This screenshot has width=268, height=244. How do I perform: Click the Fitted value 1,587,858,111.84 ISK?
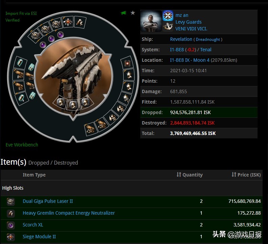point(192,102)
